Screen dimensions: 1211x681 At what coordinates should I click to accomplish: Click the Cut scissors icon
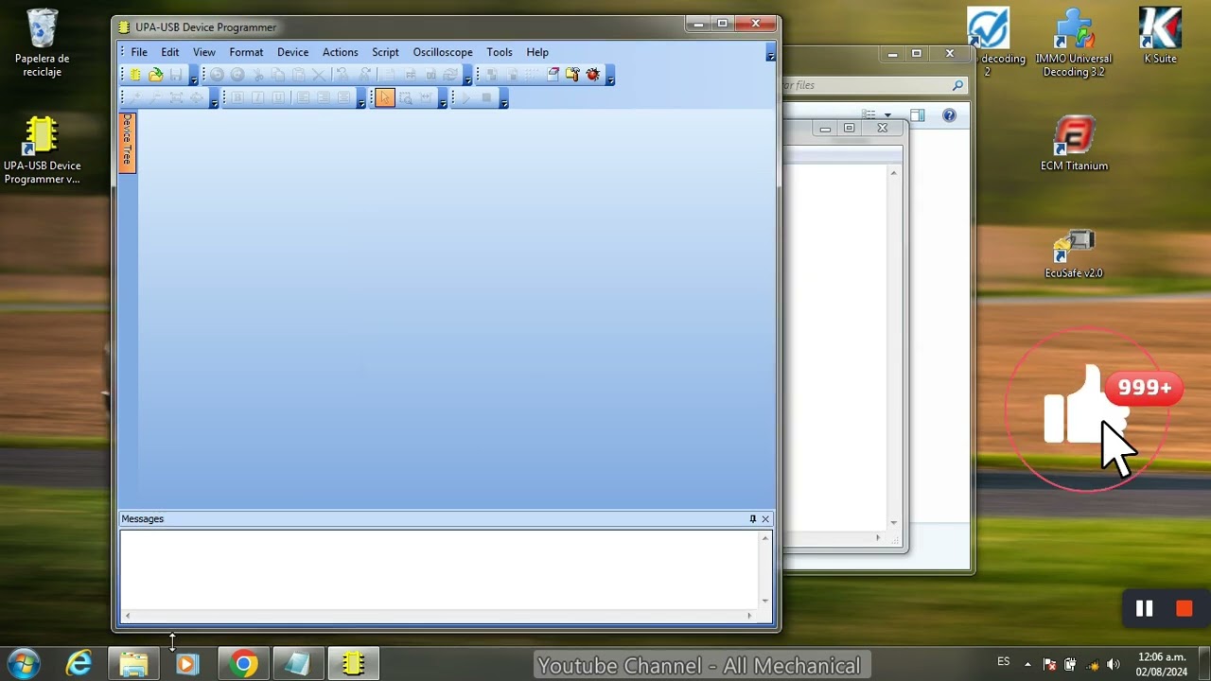pos(257,75)
